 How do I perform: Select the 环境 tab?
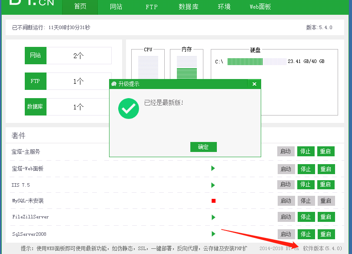click(x=224, y=7)
